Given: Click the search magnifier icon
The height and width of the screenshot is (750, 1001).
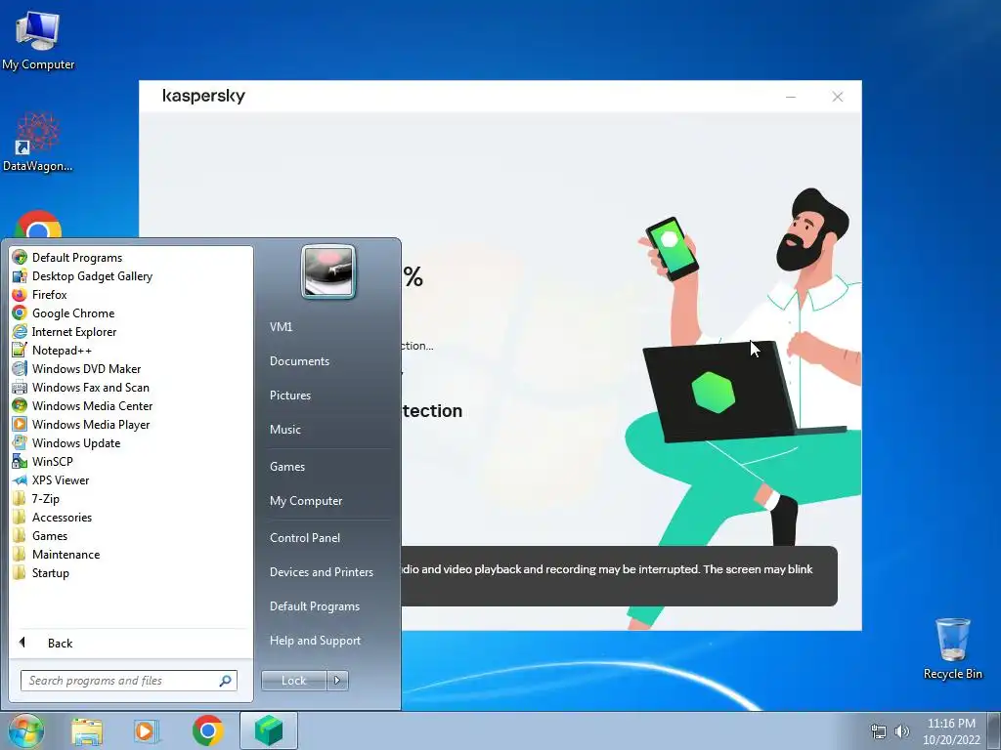Looking at the screenshot, I should tap(225, 681).
